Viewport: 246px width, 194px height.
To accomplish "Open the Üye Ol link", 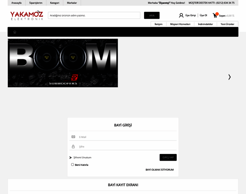I will click(x=203, y=15).
